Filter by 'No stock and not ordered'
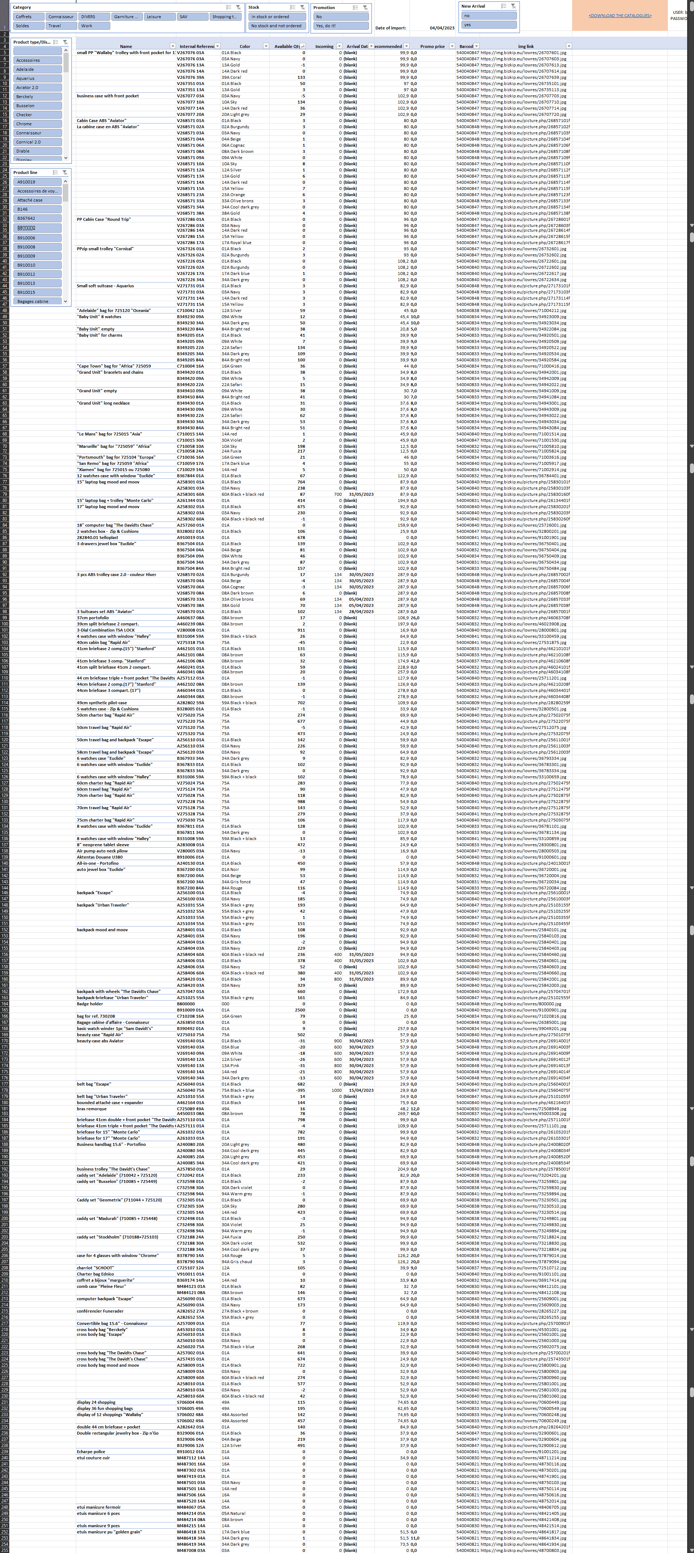 (277, 26)
